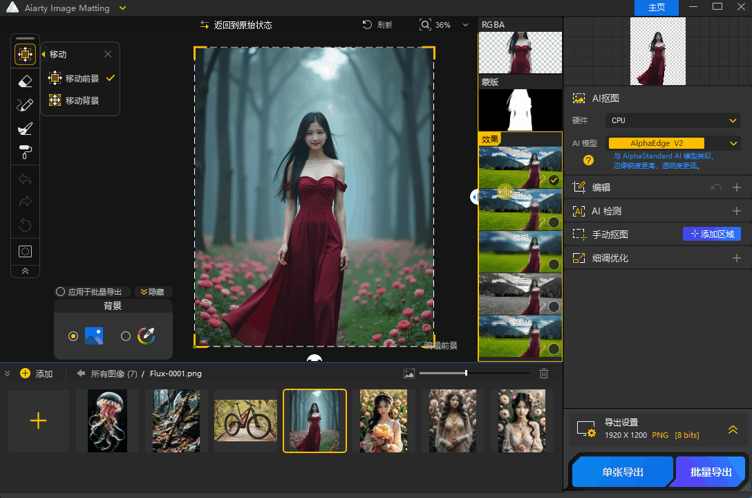Image resolution: width=752 pixels, height=498 pixels.
Task: Collapse the left toolbar with the double chevron
Action: [x=25, y=271]
